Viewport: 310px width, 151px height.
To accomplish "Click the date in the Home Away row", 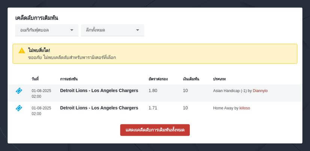I will 41,111.
